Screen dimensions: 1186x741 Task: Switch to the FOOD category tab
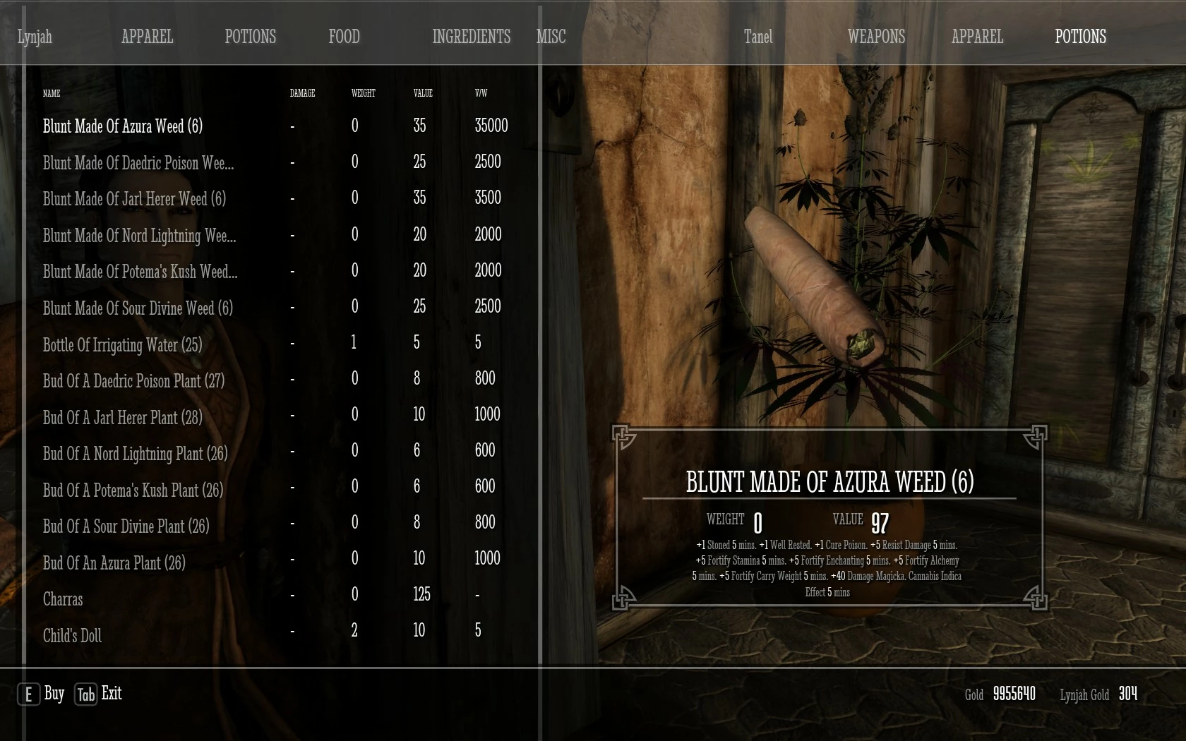(x=344, y=37)
